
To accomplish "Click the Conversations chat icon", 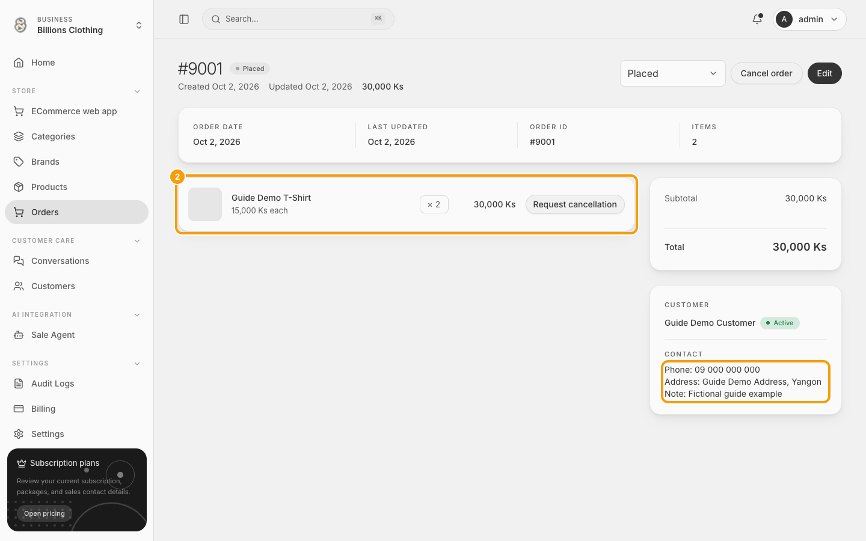I will tap(19, 261).
